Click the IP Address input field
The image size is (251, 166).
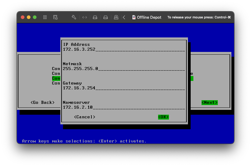click(124, 49)
